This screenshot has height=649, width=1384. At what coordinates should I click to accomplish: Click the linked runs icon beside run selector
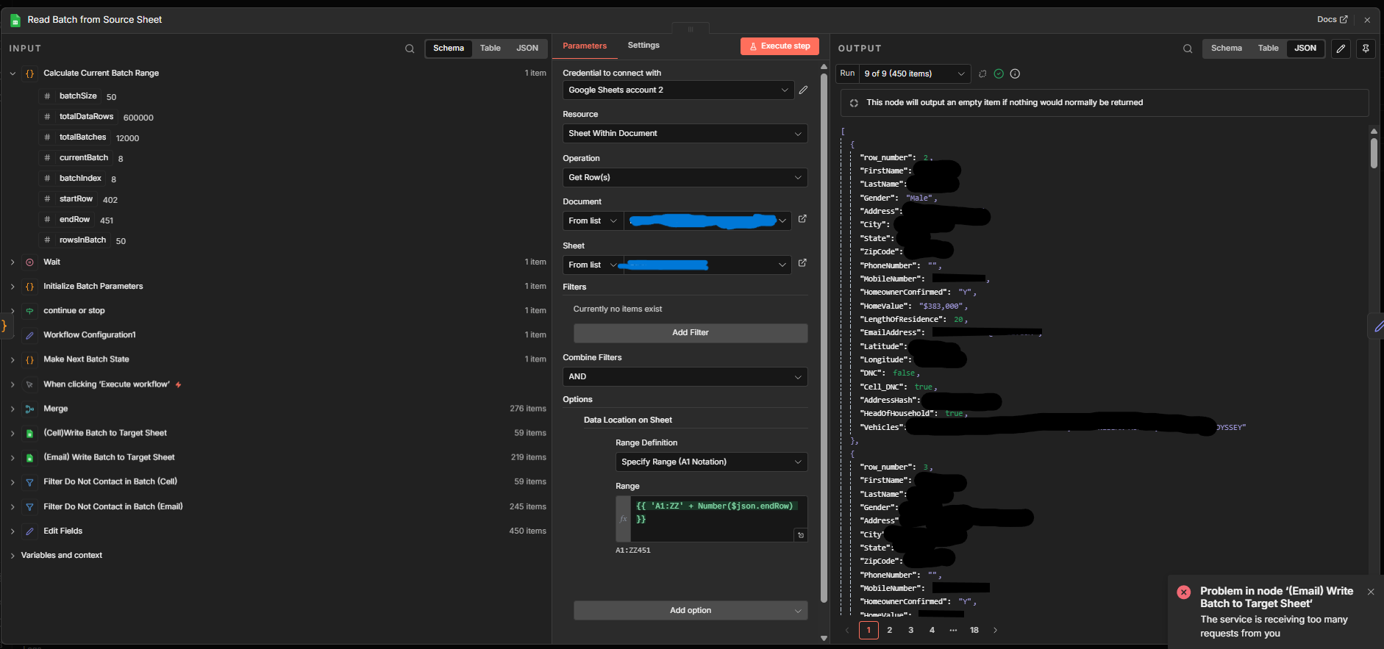point(982,73)
